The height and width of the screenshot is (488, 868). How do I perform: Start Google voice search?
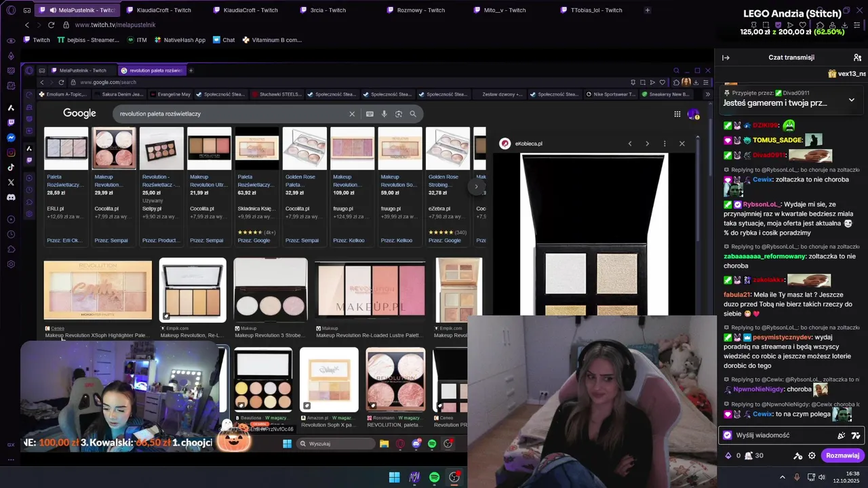coord(384,114)
